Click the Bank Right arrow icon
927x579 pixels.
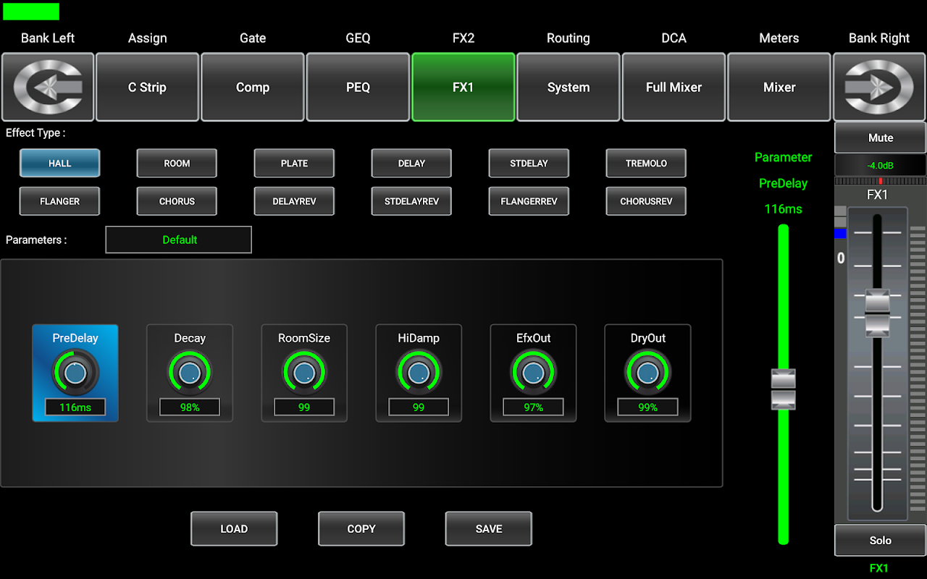coord(879,87)
